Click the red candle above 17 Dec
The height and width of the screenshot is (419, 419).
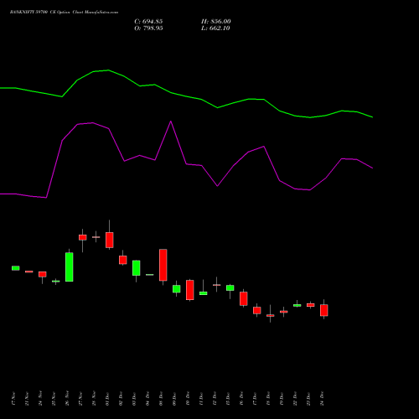[257, 310]
